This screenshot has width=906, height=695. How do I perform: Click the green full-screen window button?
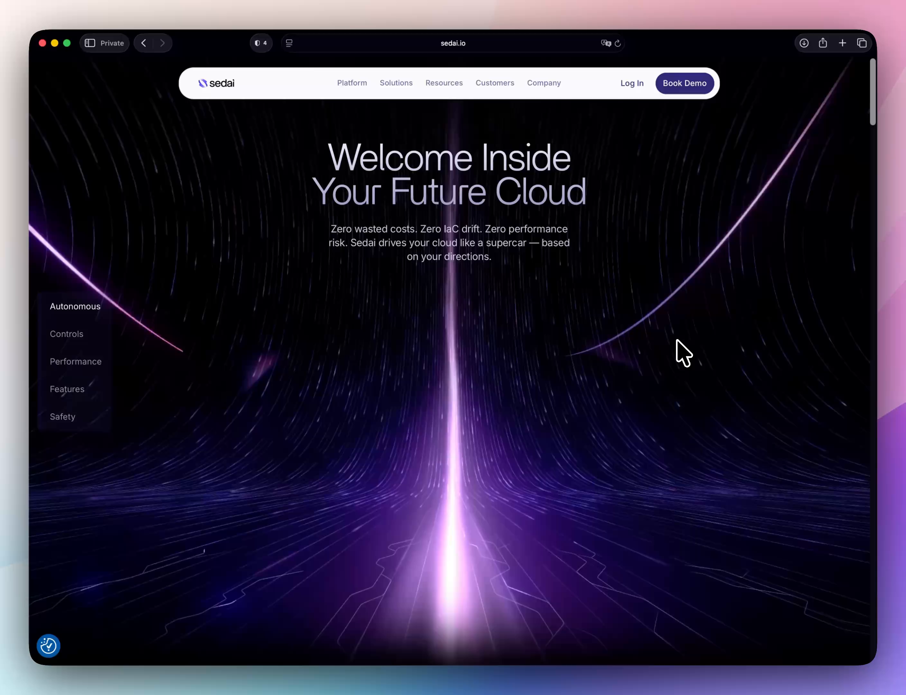click(x=67, y=43)
